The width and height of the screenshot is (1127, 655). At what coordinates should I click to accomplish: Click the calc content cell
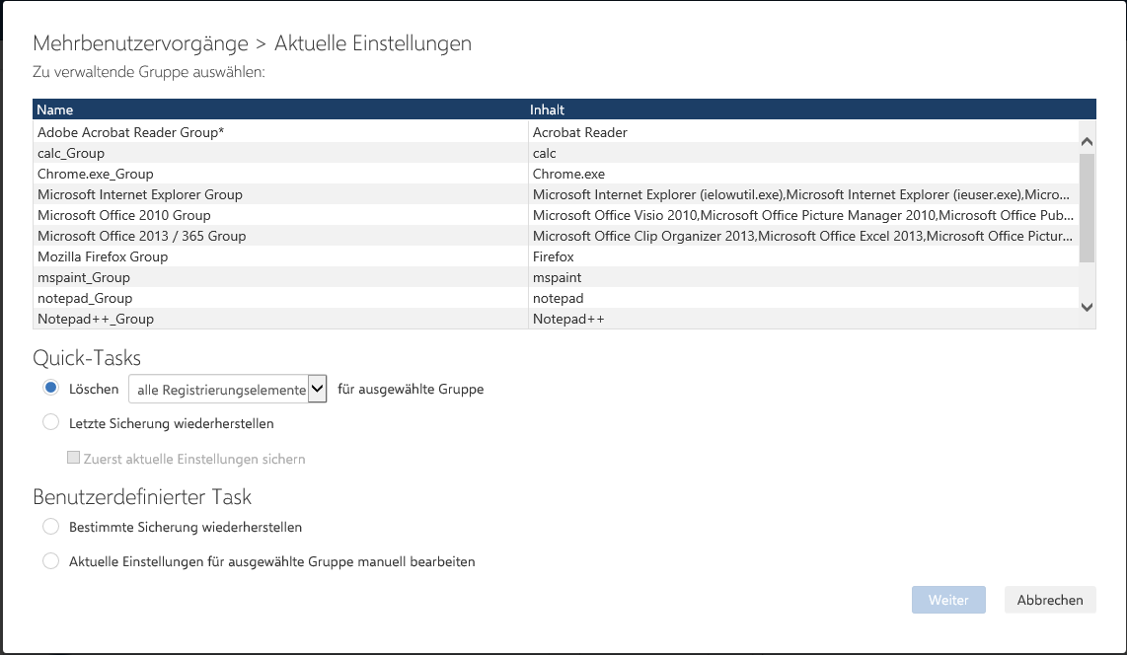coord(803,153)
